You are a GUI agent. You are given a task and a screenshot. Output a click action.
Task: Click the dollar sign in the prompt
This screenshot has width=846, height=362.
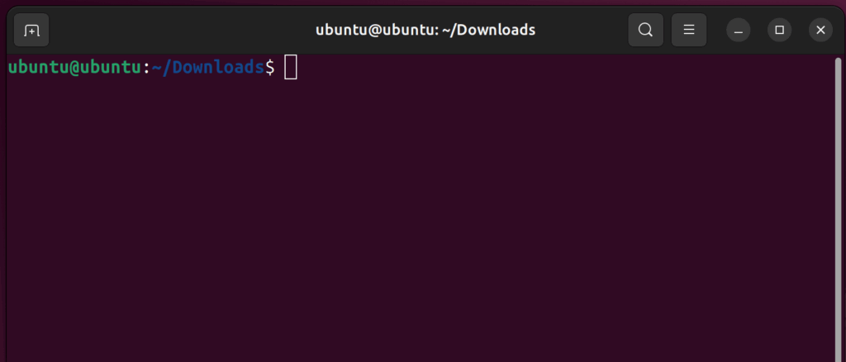click(269, 68)
